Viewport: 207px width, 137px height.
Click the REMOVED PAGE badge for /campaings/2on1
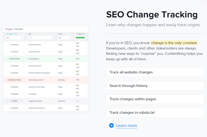tap(14, 80)
